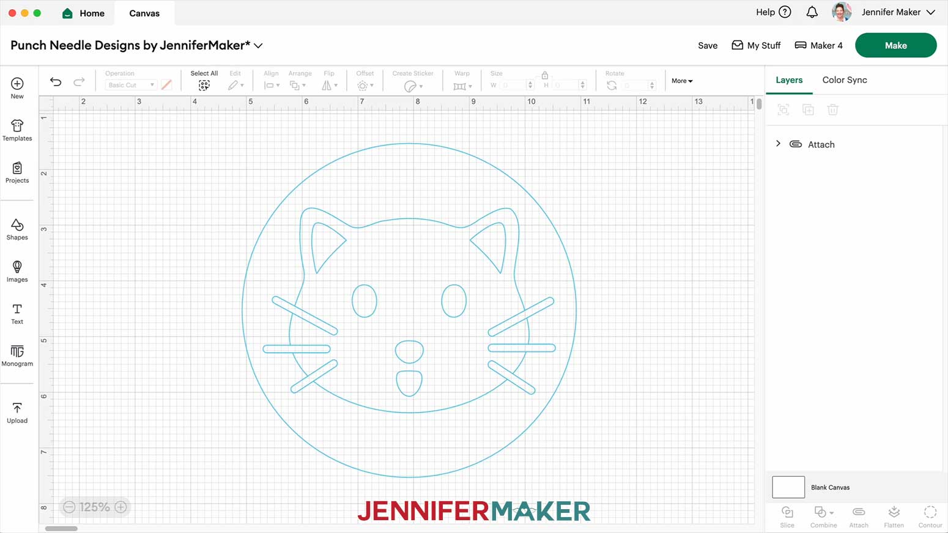Select the Canvas tab
Viewport: 948px width, 533px height.
(x=144, y=13)
